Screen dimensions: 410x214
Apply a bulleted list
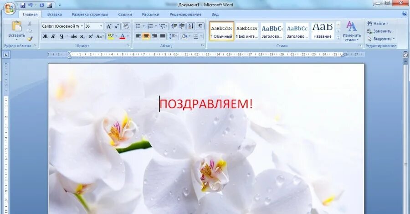(x=138, y=26)
